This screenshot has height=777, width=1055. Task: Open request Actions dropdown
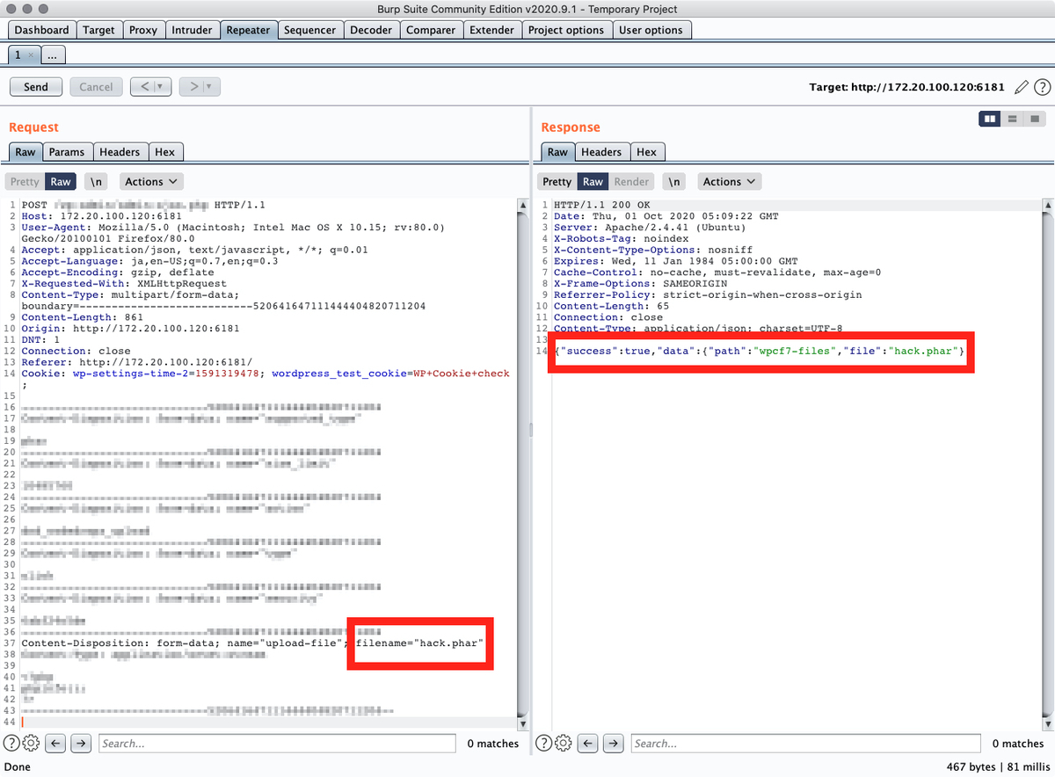tap(151, 182)
